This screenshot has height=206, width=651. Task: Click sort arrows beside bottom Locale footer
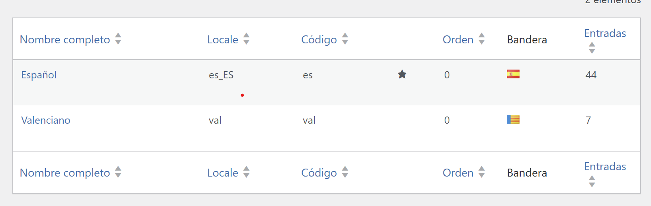[x=246, y=172]
